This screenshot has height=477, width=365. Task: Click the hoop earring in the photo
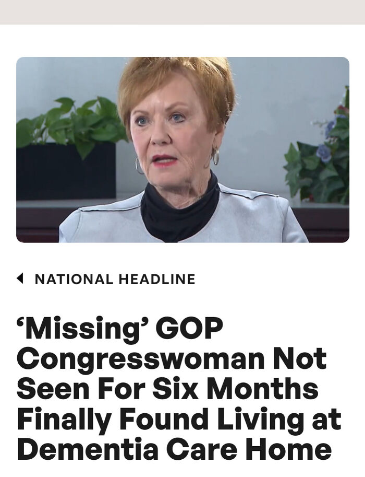[215, 157]
